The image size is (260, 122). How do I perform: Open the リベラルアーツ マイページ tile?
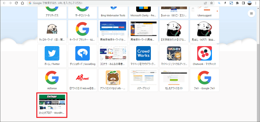pos(174,56)
